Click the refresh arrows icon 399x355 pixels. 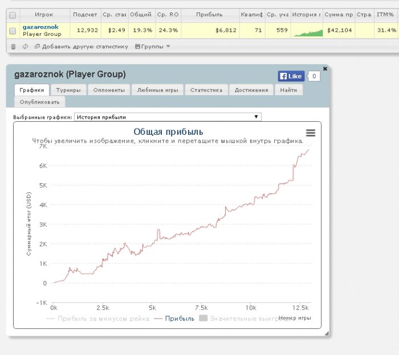[25, 46]
